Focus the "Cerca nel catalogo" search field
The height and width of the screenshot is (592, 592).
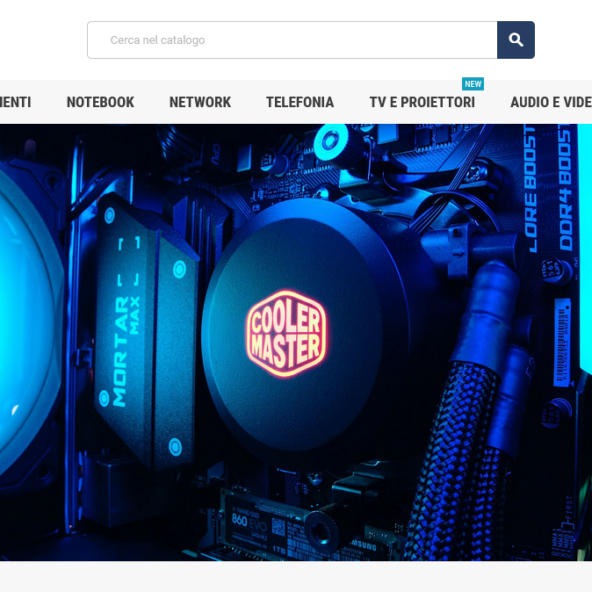[x=292, y=40]
